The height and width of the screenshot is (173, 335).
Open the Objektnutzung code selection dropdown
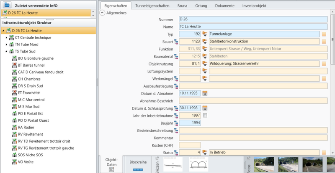click(205, 64)
